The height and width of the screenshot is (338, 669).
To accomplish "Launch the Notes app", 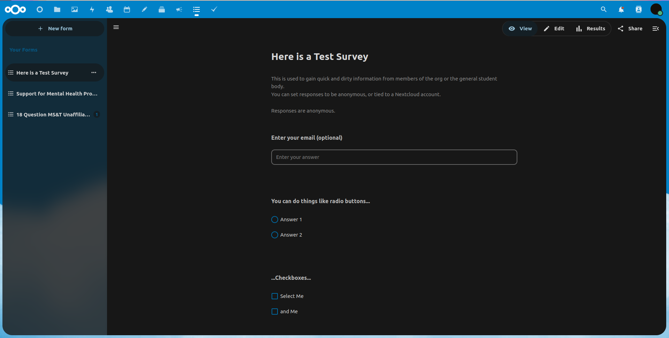I will pos(144,9).
